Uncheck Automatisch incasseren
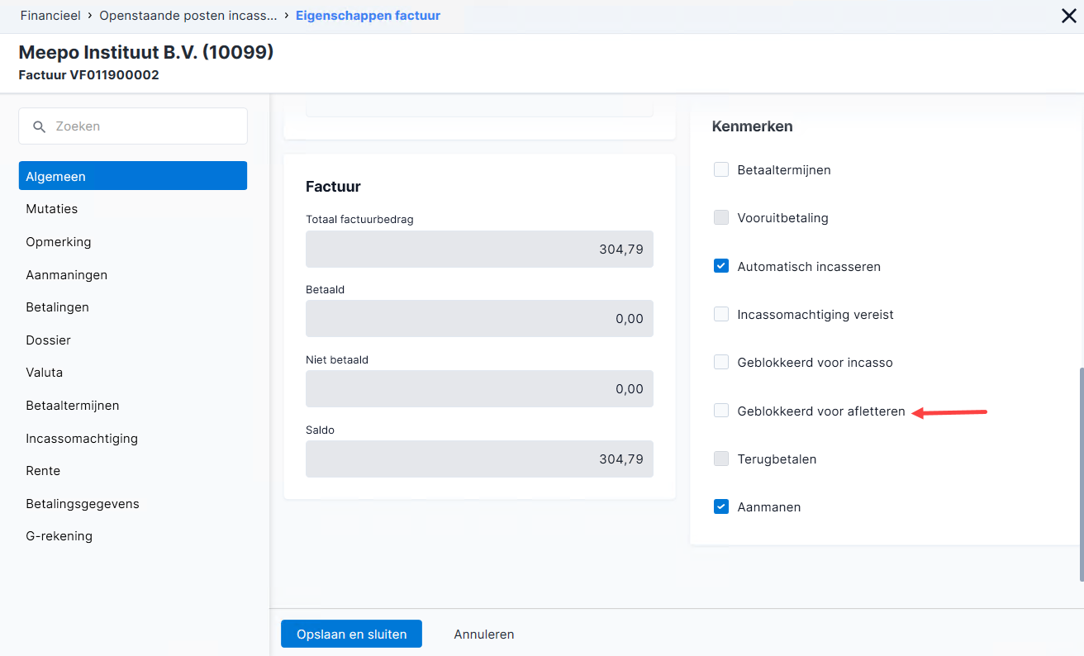The image size is (1084, 656). 721,266
